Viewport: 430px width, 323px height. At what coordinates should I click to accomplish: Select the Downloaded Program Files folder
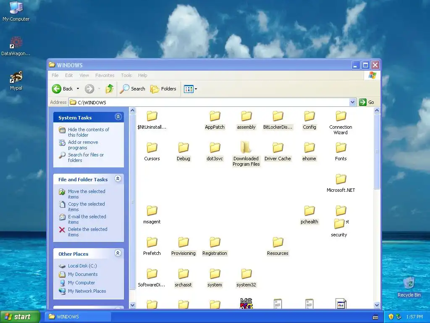246,154
